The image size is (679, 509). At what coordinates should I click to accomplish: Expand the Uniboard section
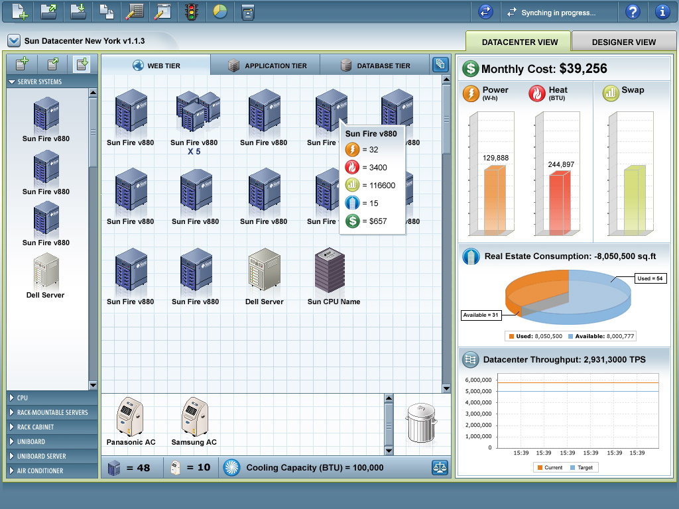pos(52,441)
